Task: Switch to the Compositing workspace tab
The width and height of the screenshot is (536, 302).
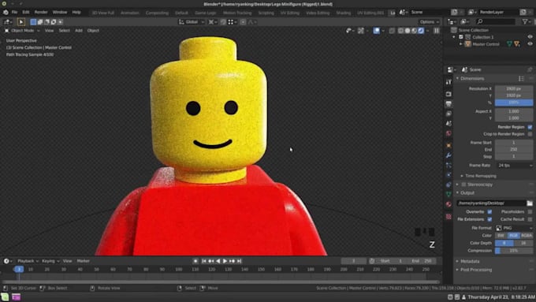Action: click(x=157, y=13)
